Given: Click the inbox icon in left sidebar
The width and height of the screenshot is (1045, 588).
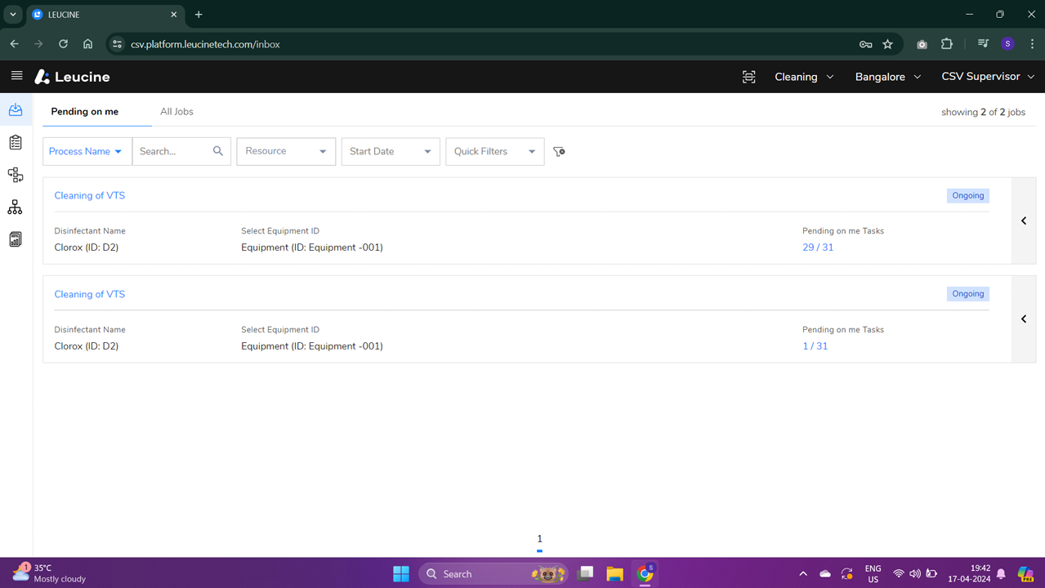Looking at the screenshot, I should click(x=16, y=110).
